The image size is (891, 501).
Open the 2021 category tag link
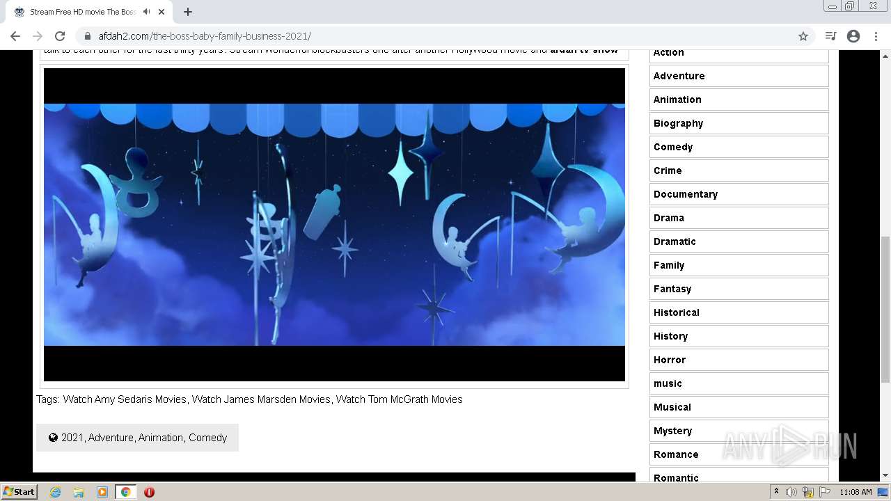pyautogui.click(x=72, y=438)
